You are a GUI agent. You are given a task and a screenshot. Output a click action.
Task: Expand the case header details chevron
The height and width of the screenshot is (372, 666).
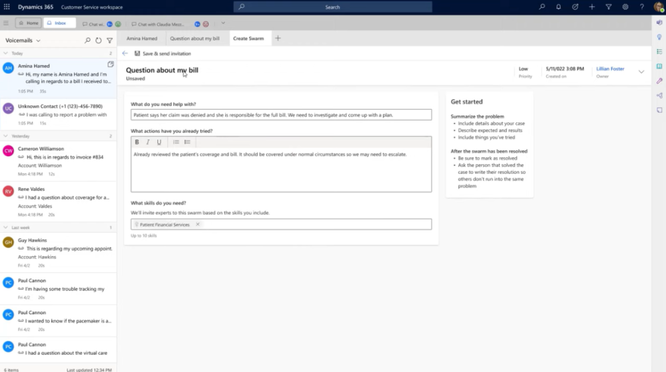click(x=641, y=72)
